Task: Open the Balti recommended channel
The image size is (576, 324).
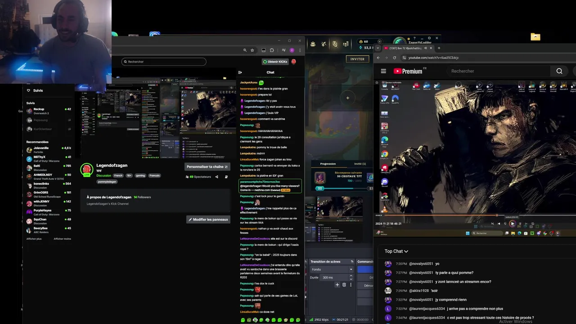Action: [x=49, y=167]
